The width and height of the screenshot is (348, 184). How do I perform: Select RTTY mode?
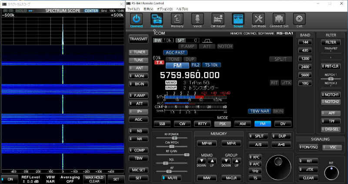click(x=202, y=124)
